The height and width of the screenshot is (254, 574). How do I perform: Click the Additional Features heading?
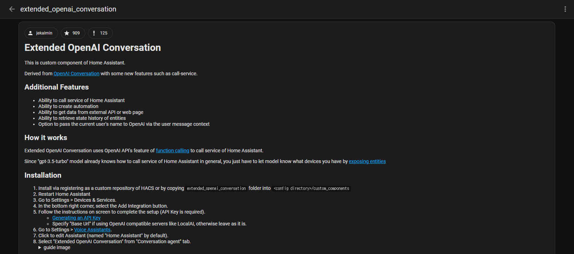(x=57, y=87)
